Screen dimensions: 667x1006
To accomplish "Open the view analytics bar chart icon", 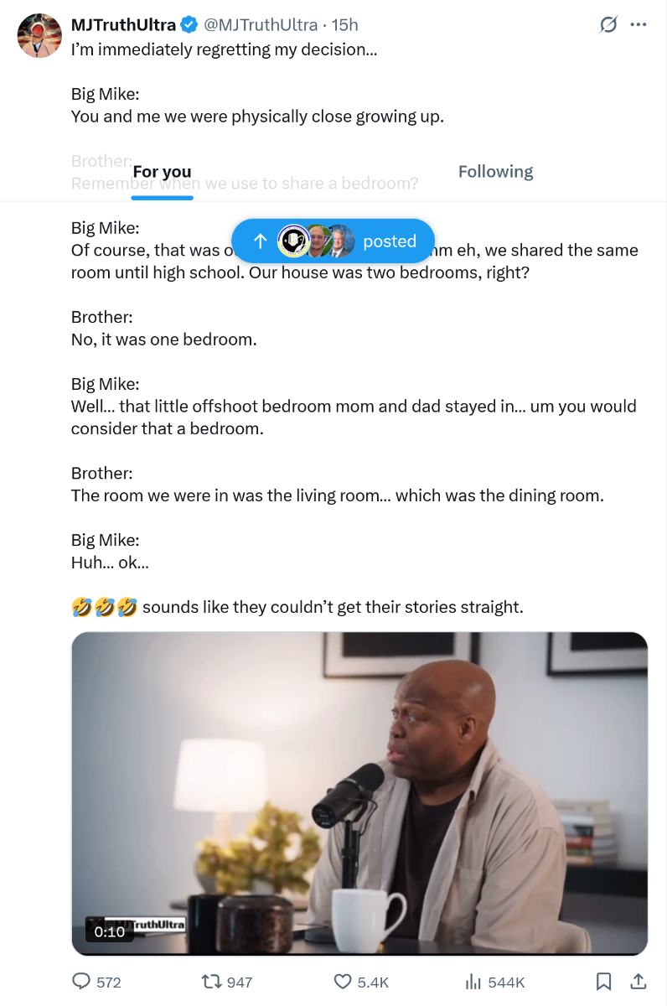I will (x=473, y=981).
